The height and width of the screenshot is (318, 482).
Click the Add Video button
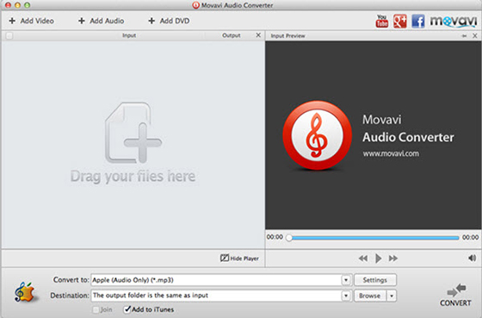click(x=31, y=21)
